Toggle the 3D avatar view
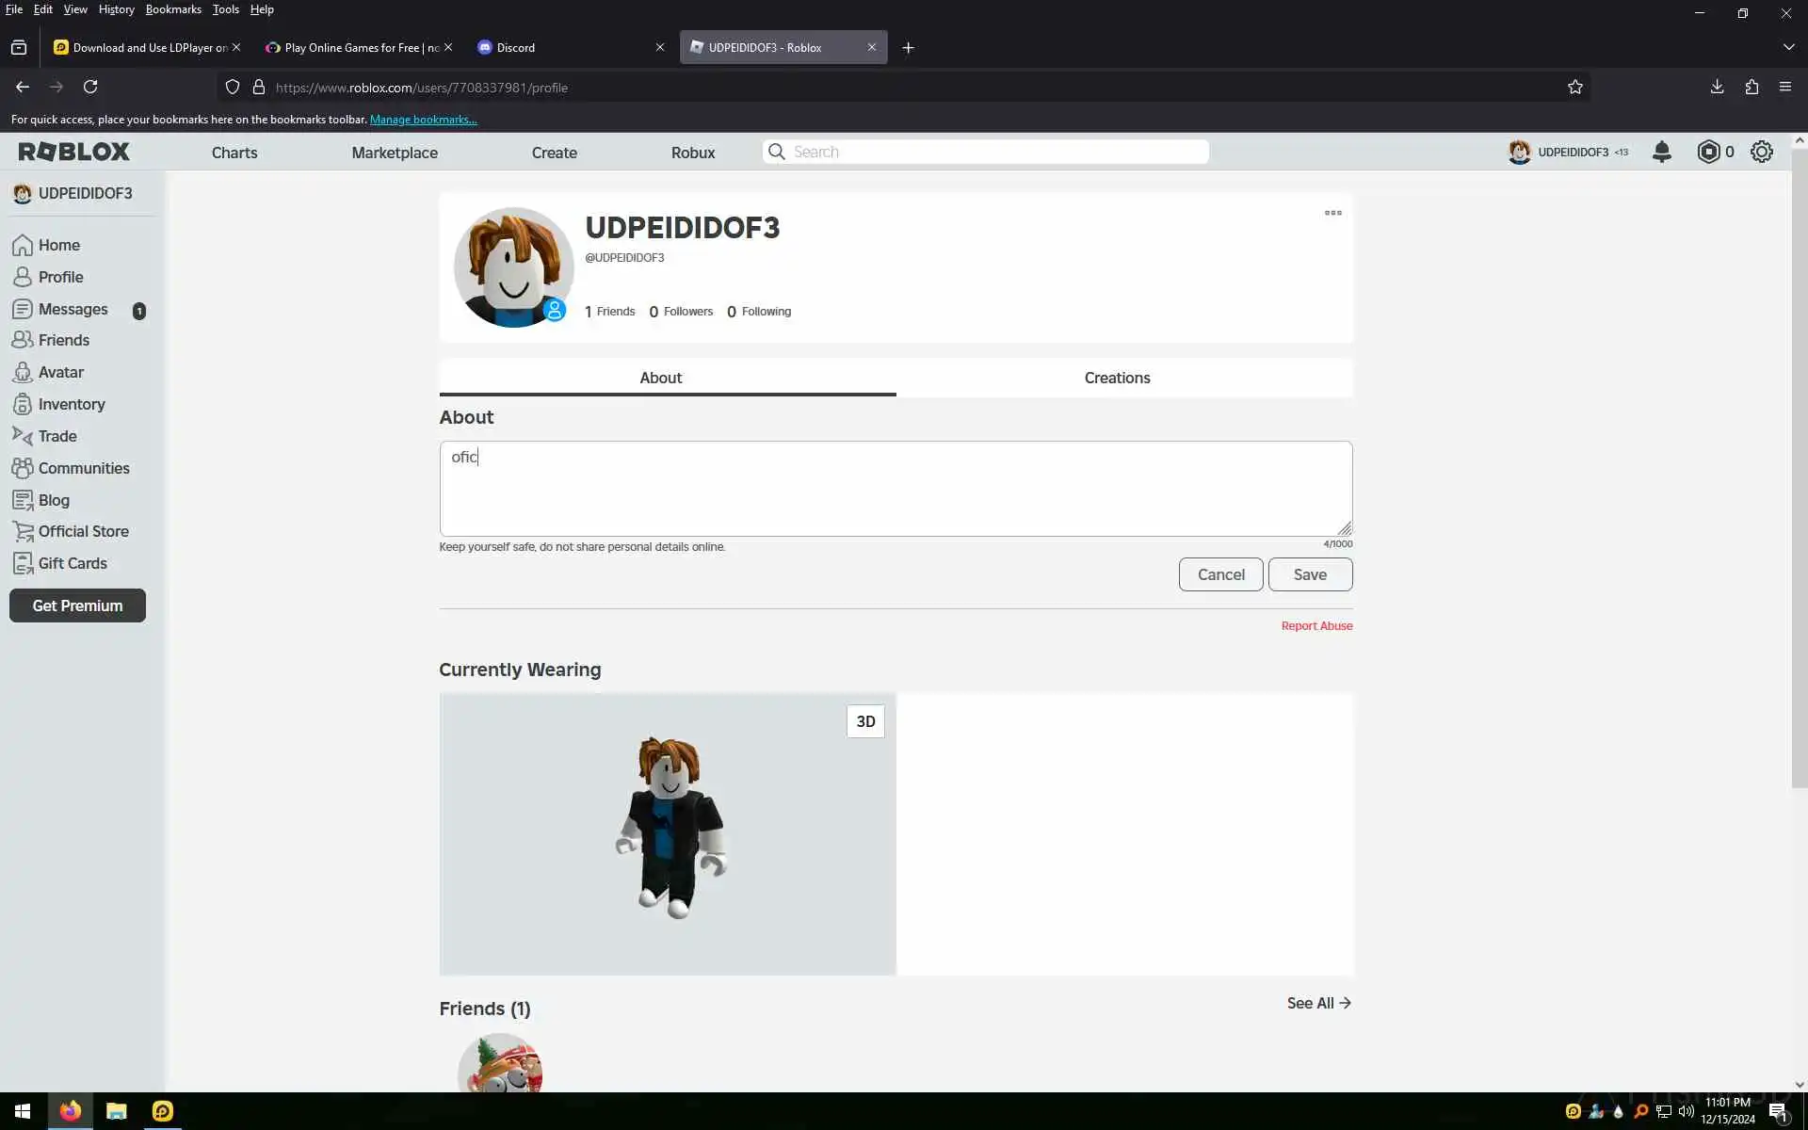This screenshot has height=1130, width=1808. 864,721
